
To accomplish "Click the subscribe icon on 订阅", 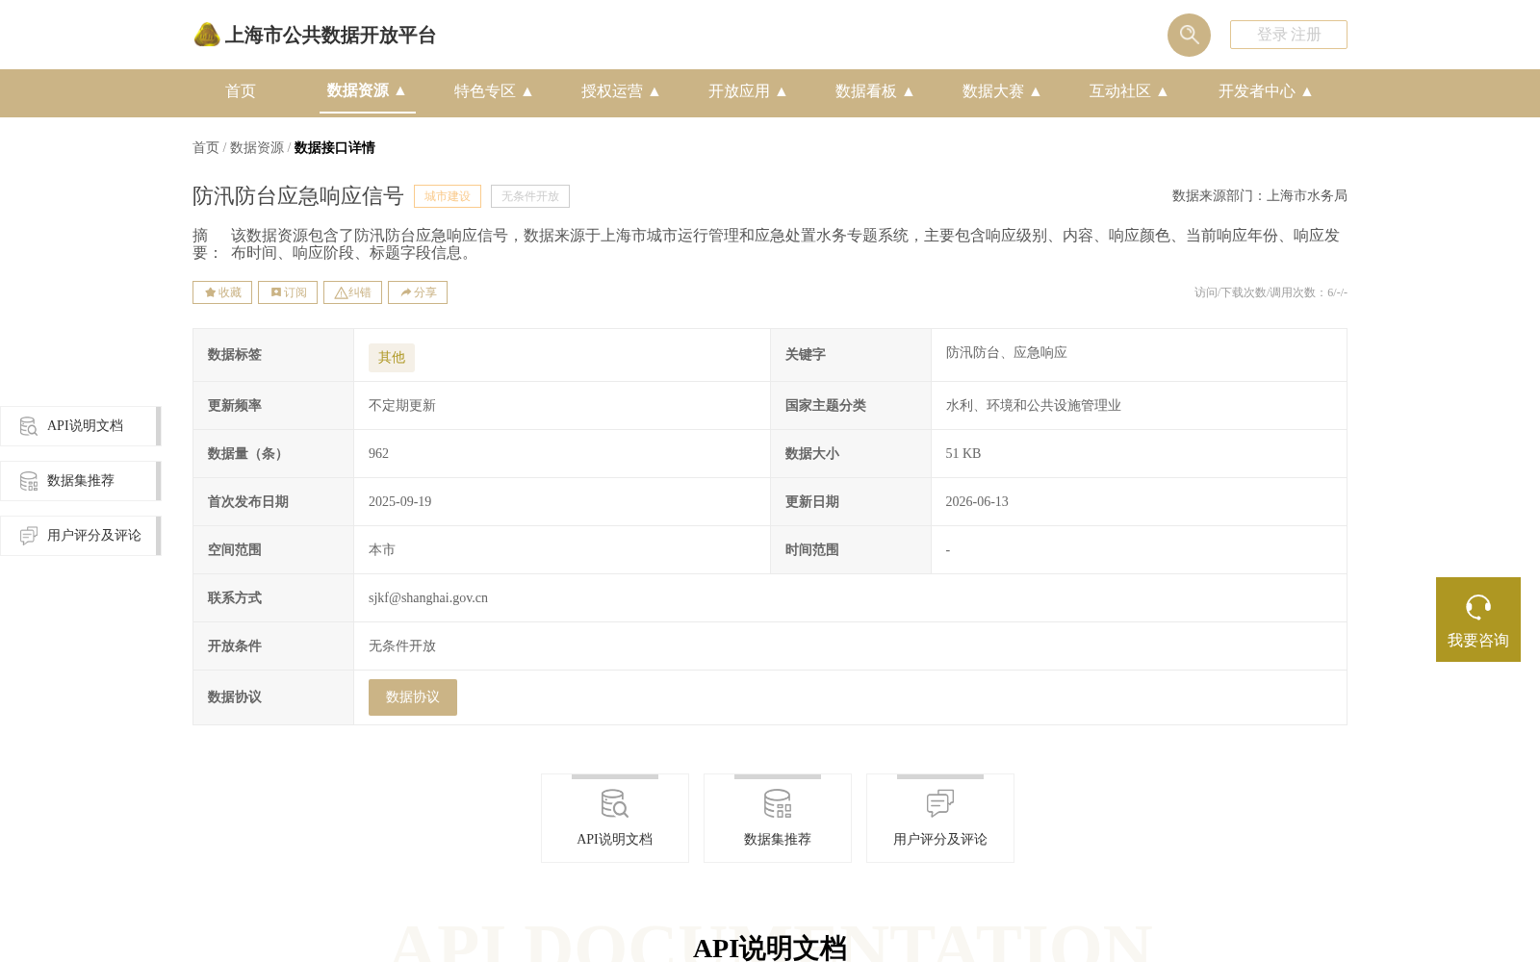I will [276, 292].
